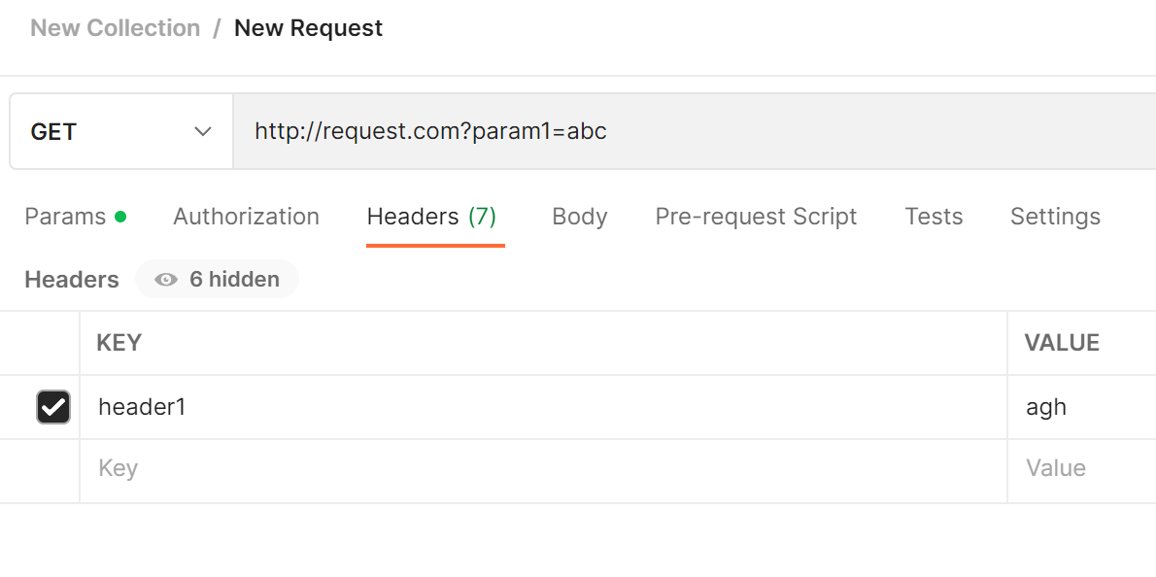Select the New Request title
Screen dimensions: 1156x577
pyautogui.click(x=308, y=27)
